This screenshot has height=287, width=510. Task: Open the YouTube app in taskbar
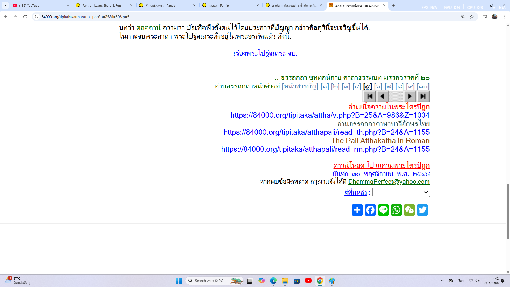[308, 281]
